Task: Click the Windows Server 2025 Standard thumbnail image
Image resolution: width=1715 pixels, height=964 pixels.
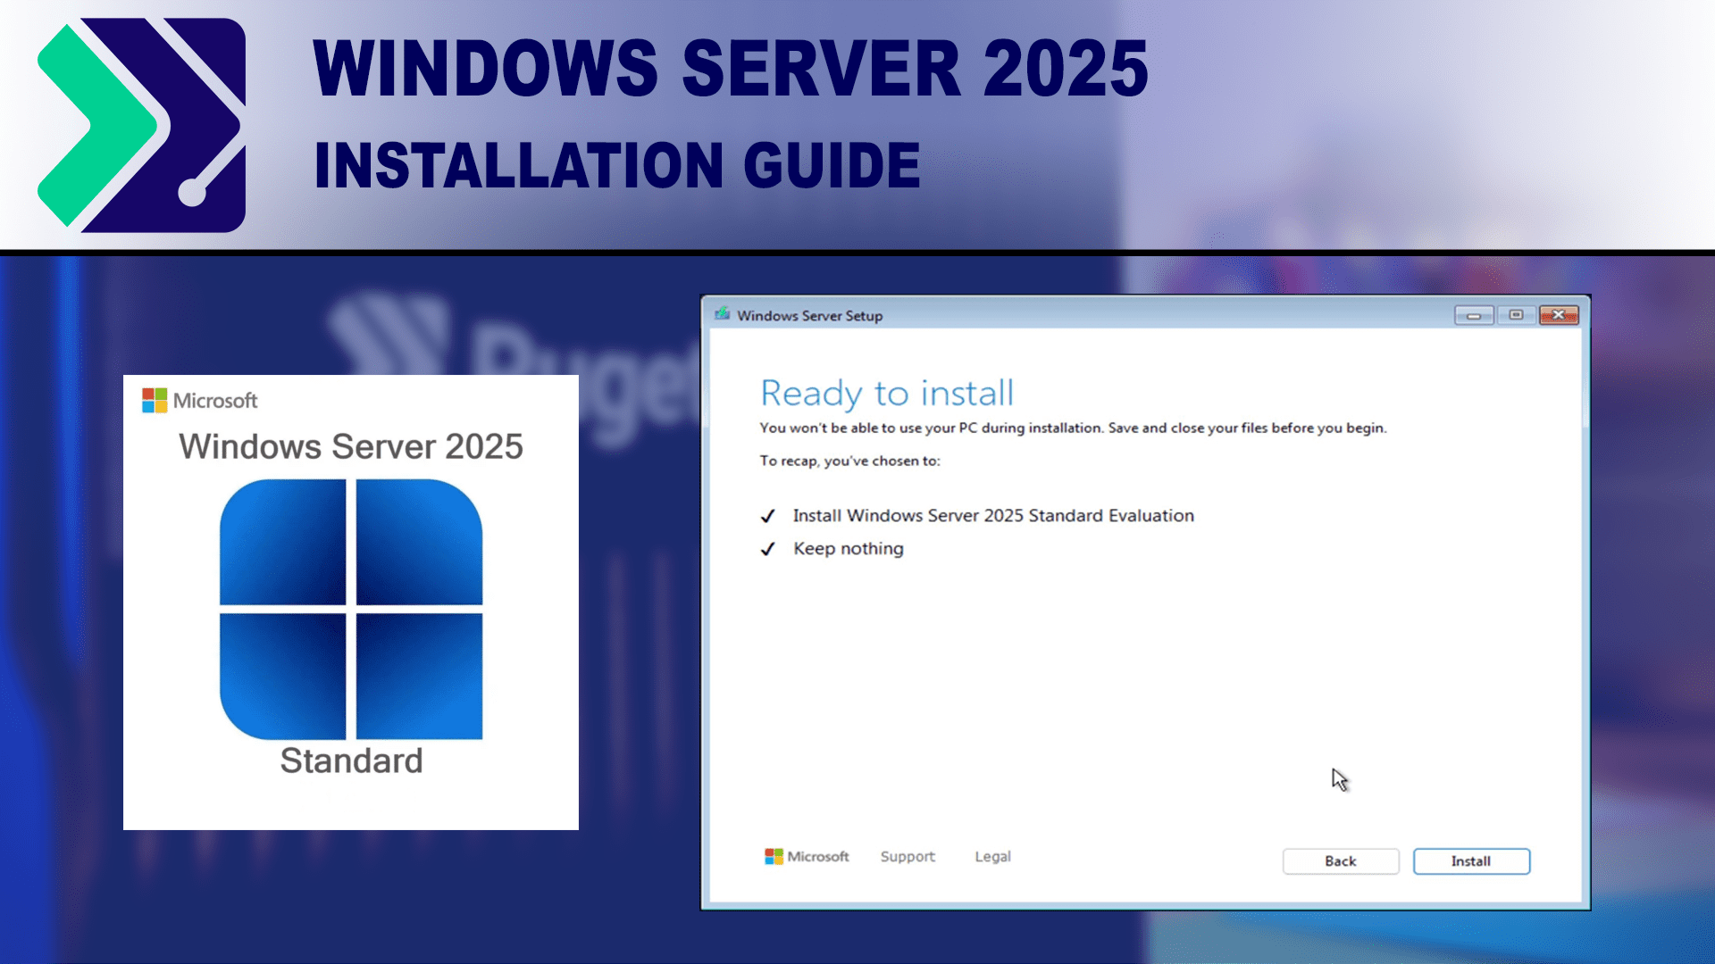Action: click(350, 602)
